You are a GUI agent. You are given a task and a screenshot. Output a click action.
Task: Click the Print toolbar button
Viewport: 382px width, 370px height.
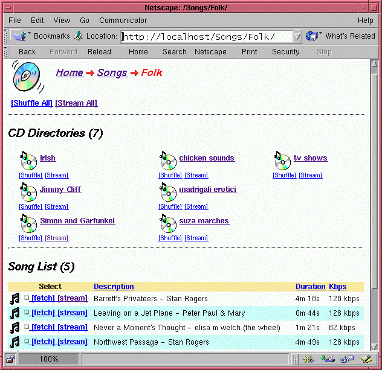point(249,52)
